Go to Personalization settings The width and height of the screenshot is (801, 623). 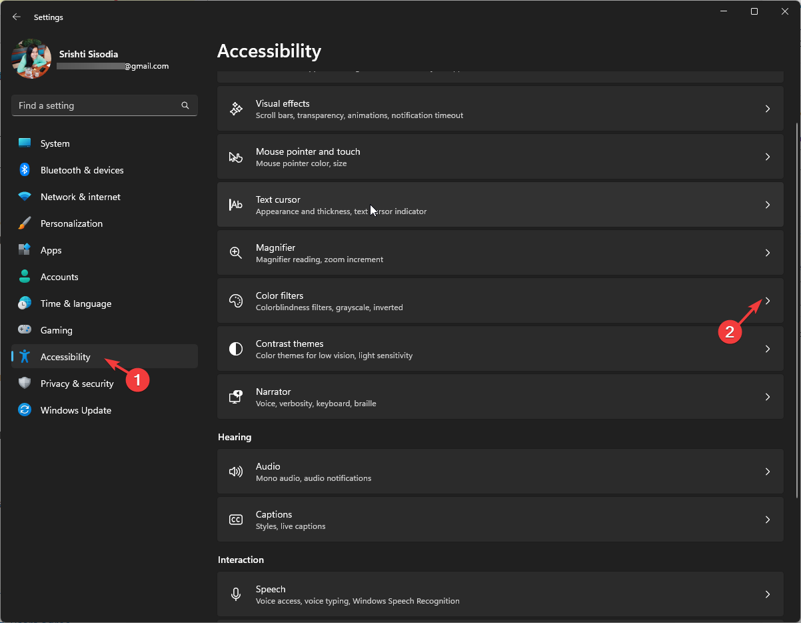coord(71,223)
